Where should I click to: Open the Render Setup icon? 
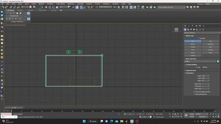tap(147, 7)
